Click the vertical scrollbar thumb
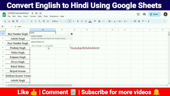170x96 pixels. click(169, 34)
